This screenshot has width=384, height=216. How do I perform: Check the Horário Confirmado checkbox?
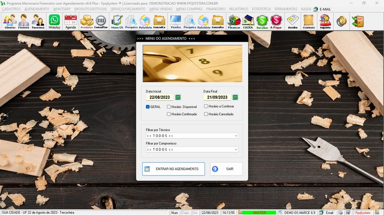coord(169,114)
